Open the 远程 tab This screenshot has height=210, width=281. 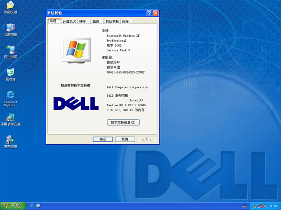click(x=126, y=21)
